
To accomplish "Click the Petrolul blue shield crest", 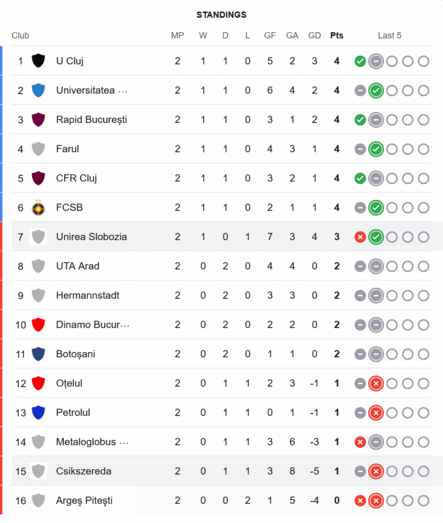I will click(38, 413).
